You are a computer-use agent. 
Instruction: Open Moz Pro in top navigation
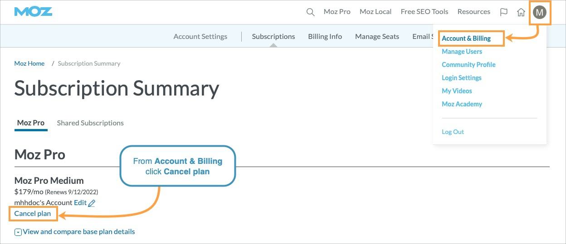(x=337, y=12)
